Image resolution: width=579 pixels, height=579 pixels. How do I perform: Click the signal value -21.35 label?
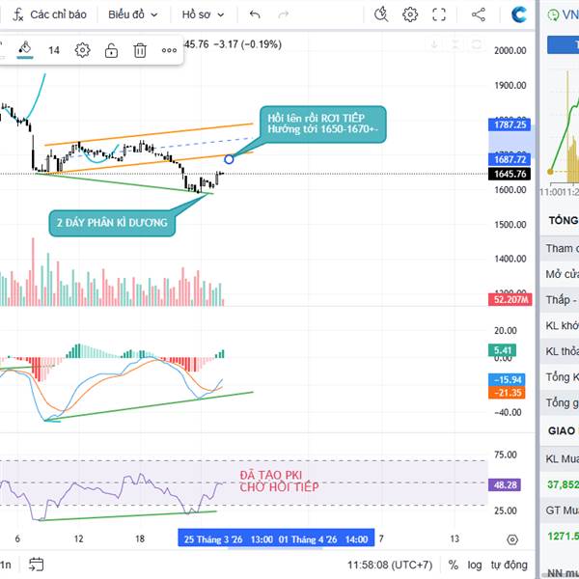pyautogui.click(x=507, y=393)
